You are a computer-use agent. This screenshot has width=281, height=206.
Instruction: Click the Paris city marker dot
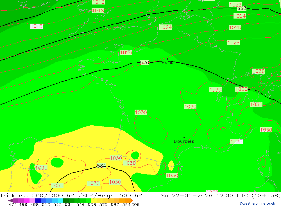167,59
